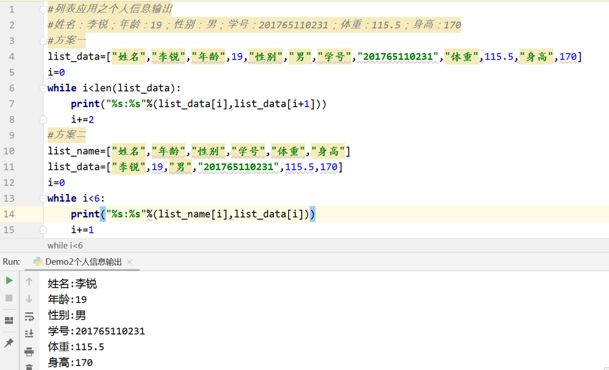Click the comment '#列表应用之个人信息输出' on line 1
Screen dimensions: 609x370
110,9
